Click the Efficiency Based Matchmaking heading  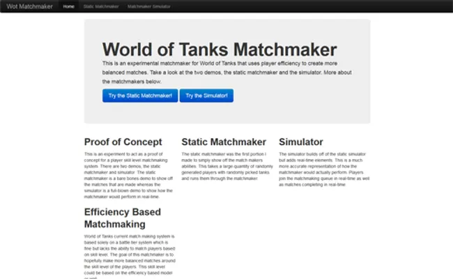[x=123, y=218]
